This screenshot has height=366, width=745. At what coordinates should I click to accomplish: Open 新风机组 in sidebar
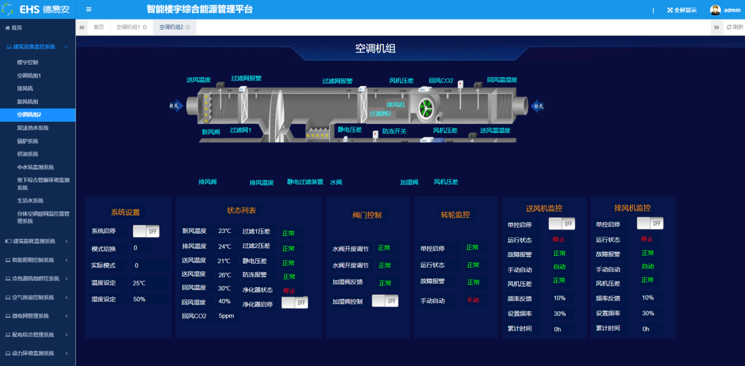click(28, 102)
